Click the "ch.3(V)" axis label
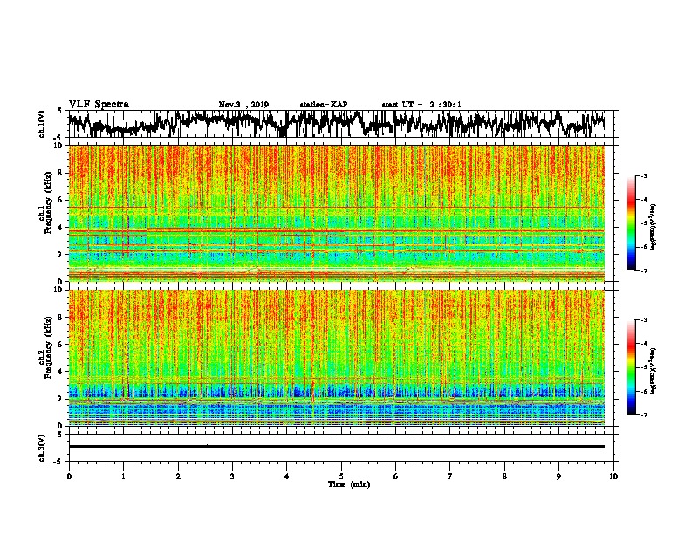 click(x=42, y=448)
